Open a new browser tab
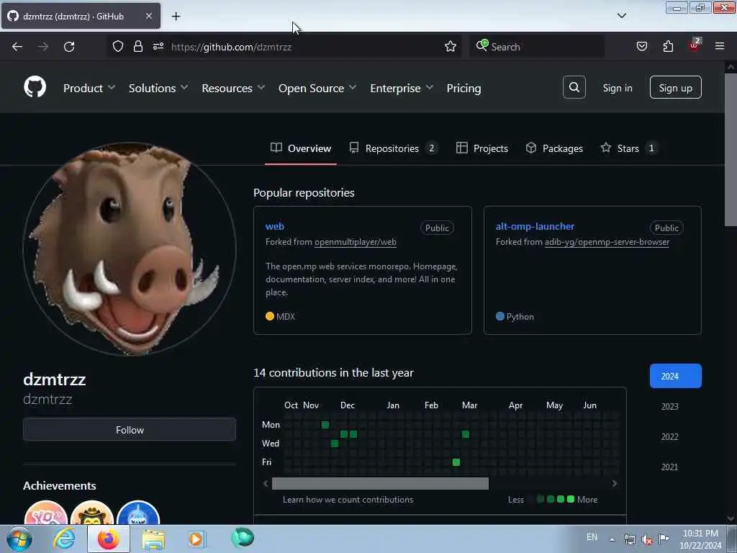 (176, 16)
